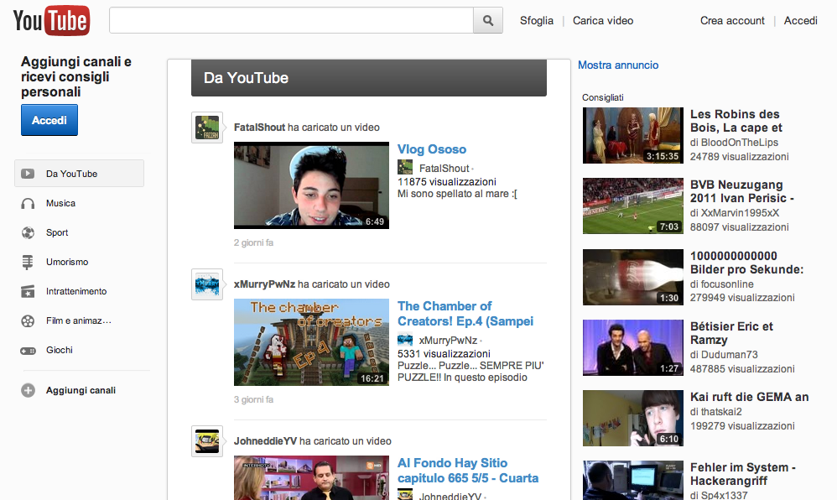Open Kai ruft die GEMA an thumbnail
The width and height of the screenshot is (837, 500).
633,419
